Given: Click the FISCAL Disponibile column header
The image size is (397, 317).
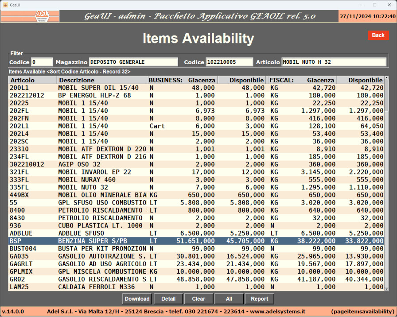Looking at the screenshot, I should (x=361, y=80).
